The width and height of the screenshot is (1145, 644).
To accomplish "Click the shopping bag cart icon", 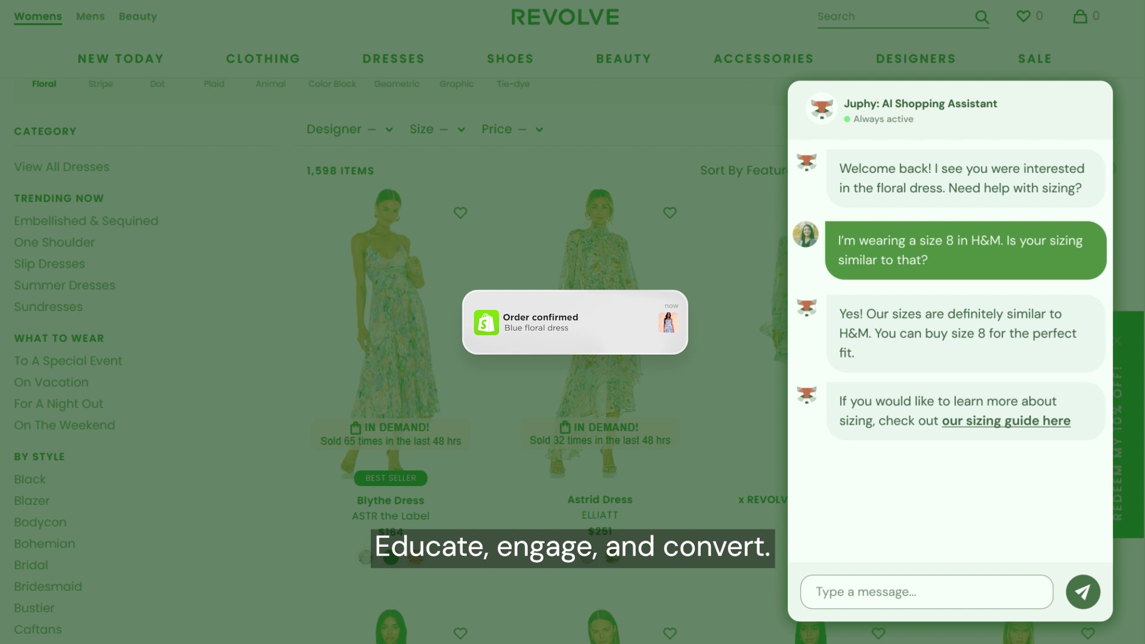I will pyautogui.click(x=1081, y=16).
